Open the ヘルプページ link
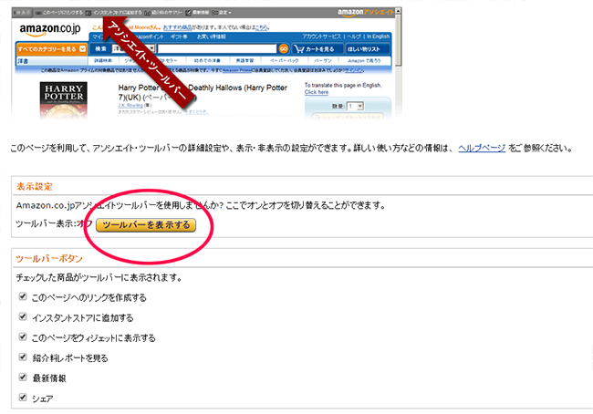The image size is (593, 414). (482, 149)
